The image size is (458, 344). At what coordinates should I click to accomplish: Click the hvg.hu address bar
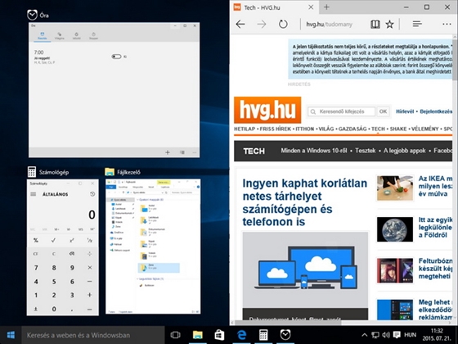(329, 25)
